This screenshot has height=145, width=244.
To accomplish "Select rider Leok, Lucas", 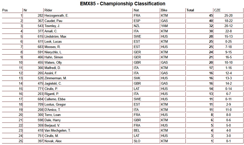I will coord(53,42).
